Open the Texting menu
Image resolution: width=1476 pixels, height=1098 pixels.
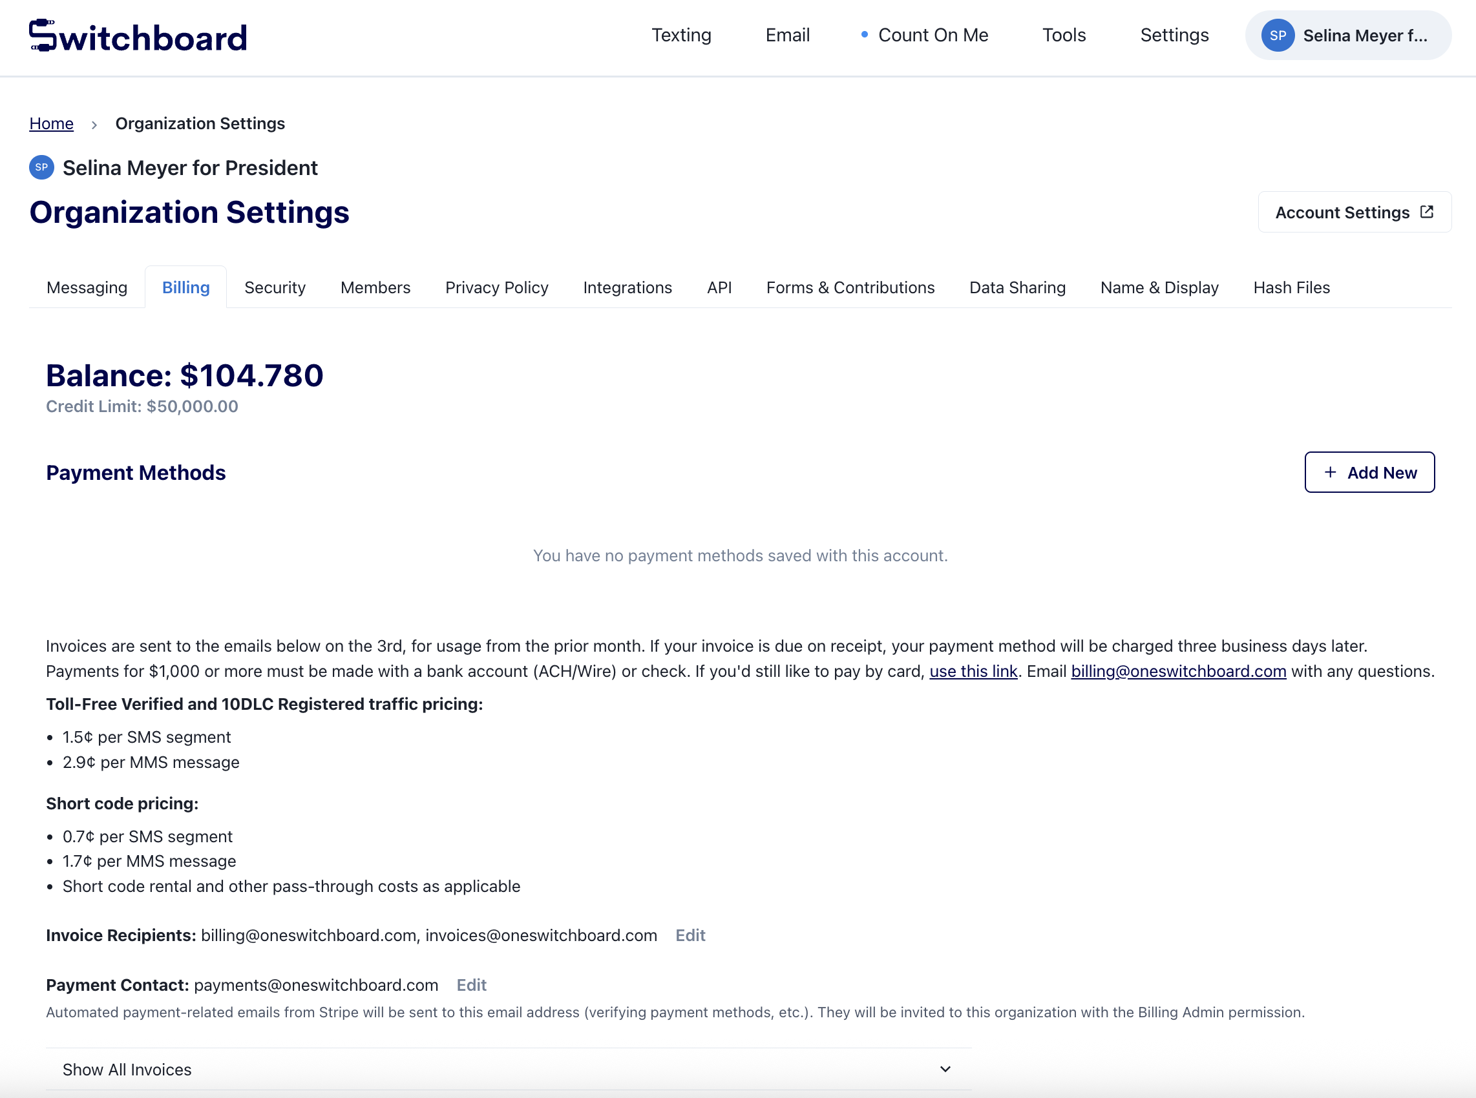681,36
